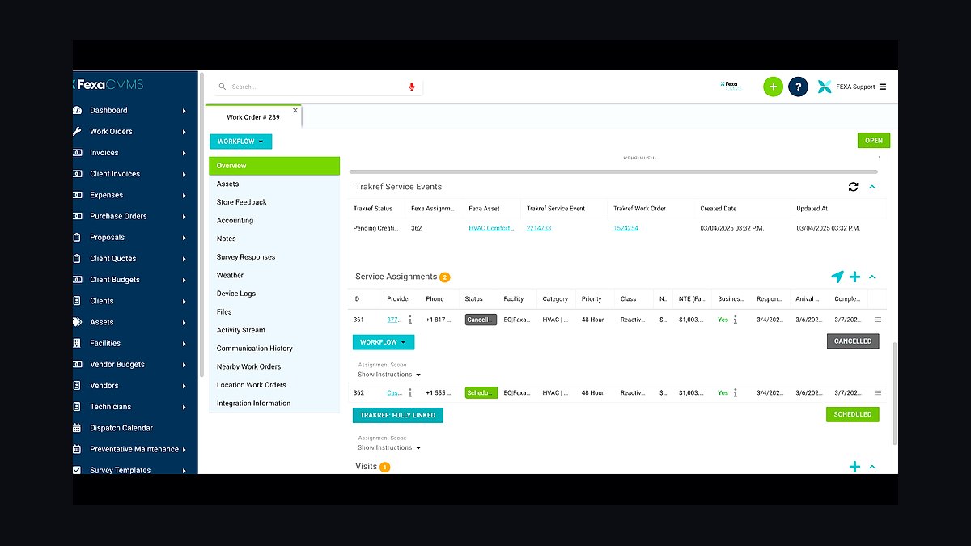
Task: Open Trakref work order 1524254 link
Action: (625, 228)
